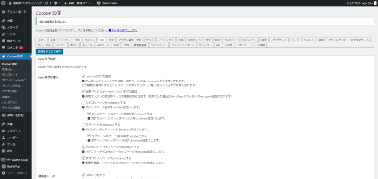Viewport: 378px width, 179px height.
Task: Open the 投稿 sidebar item
Action: [x=16, y=21]
